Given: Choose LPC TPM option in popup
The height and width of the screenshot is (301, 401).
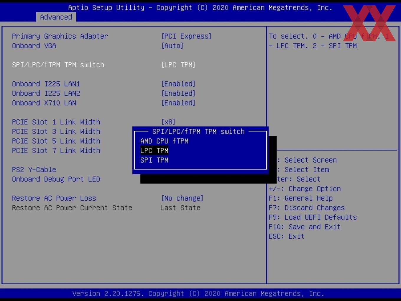Looking at the screenshot, I should (x=154, y=150).
